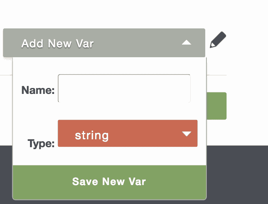Expand variable type options list
The image size is (268, 204).
click(x=187, y=134)
